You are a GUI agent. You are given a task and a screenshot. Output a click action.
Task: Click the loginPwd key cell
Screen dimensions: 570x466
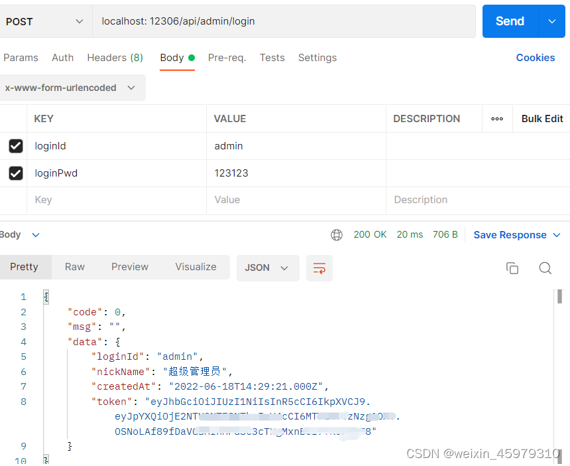click(117, 173)
